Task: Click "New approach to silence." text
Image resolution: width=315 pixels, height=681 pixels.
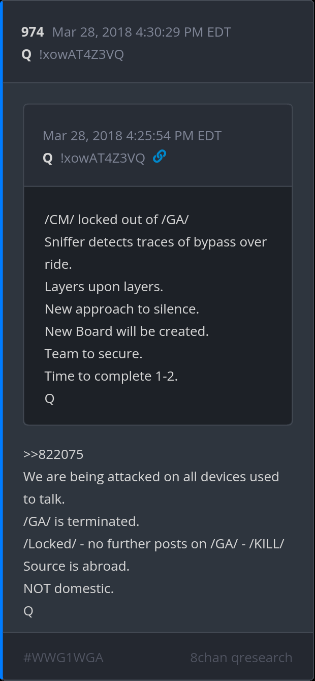Action: (122, 309)
